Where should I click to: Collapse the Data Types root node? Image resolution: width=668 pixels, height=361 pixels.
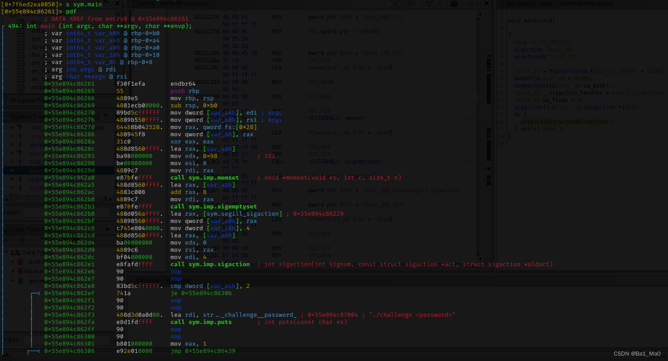(6, 252)
